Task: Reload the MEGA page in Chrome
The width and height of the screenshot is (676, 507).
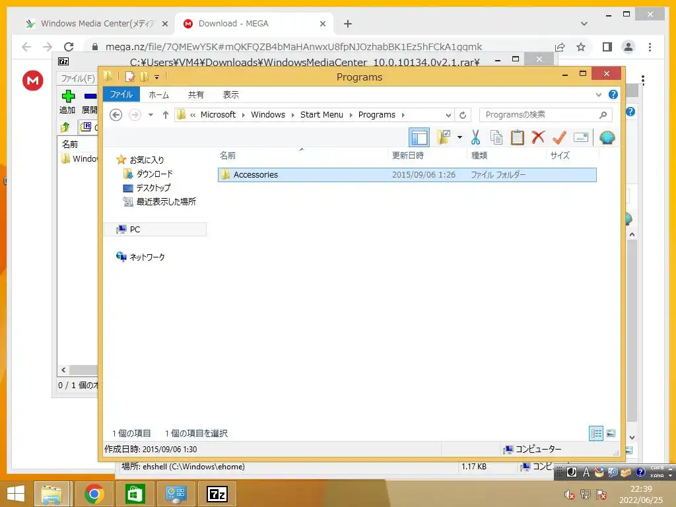Action: (x=69, y=47)
